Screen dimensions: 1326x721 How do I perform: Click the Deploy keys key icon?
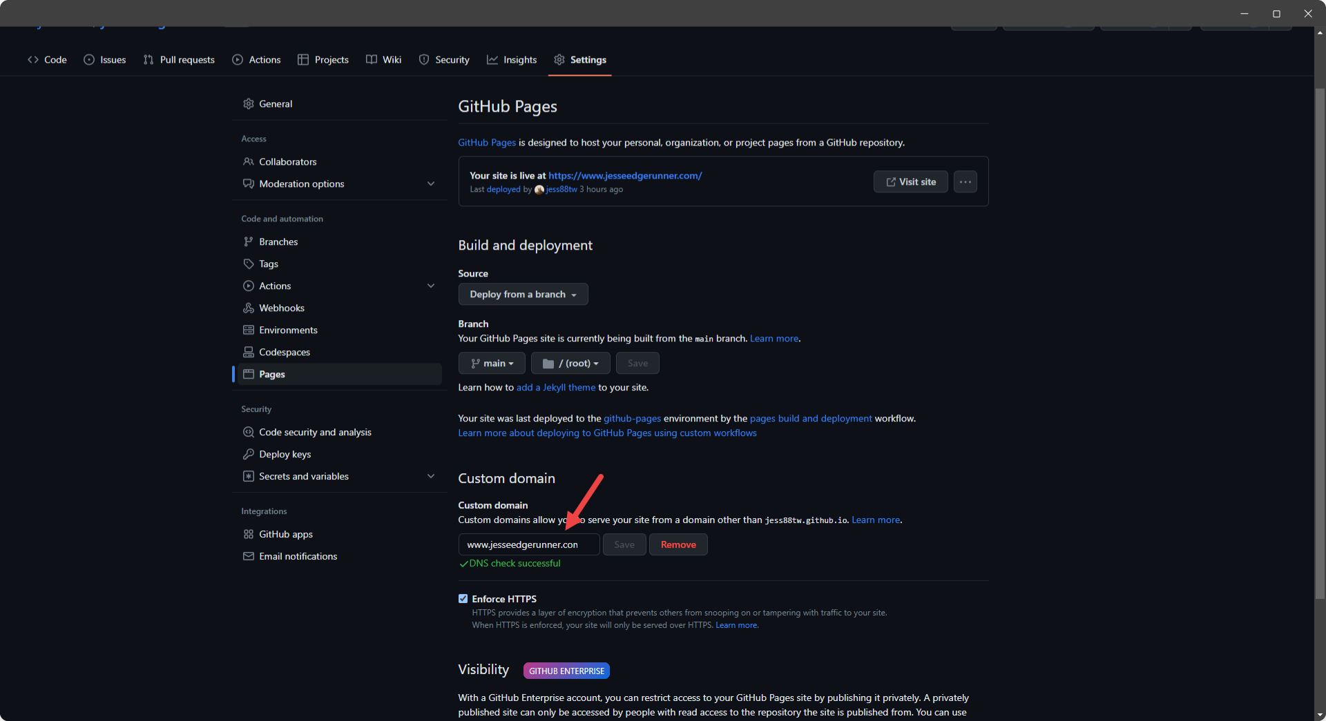249,454
